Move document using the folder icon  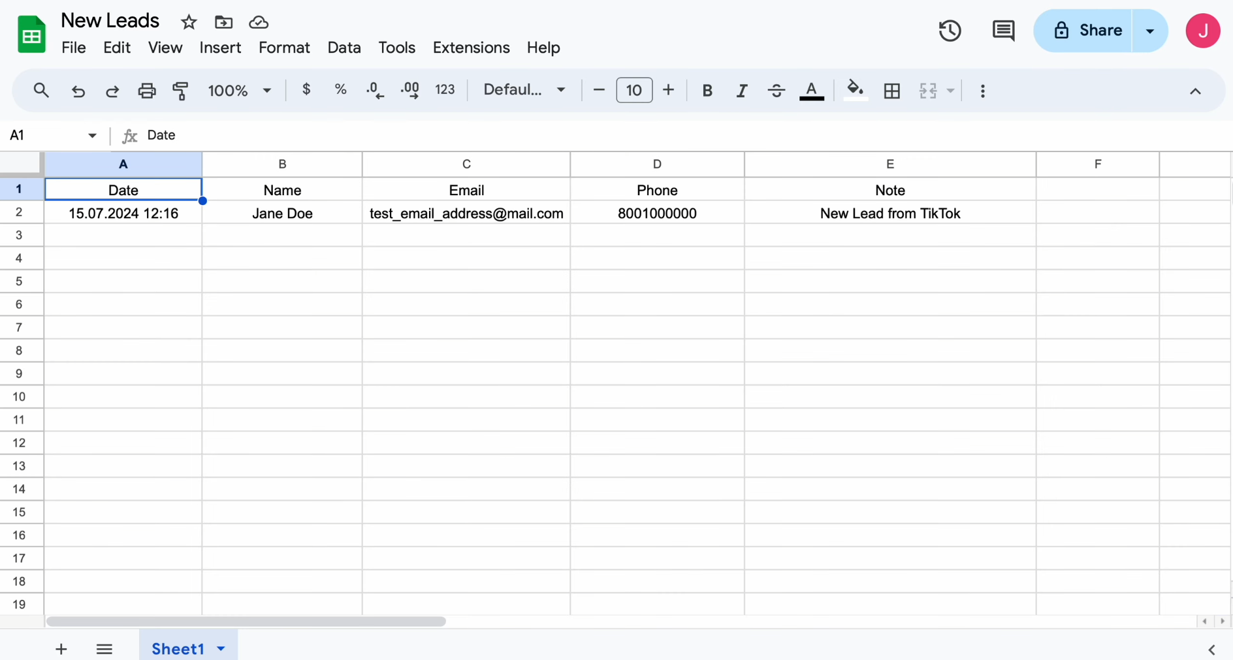click(223, 22)
